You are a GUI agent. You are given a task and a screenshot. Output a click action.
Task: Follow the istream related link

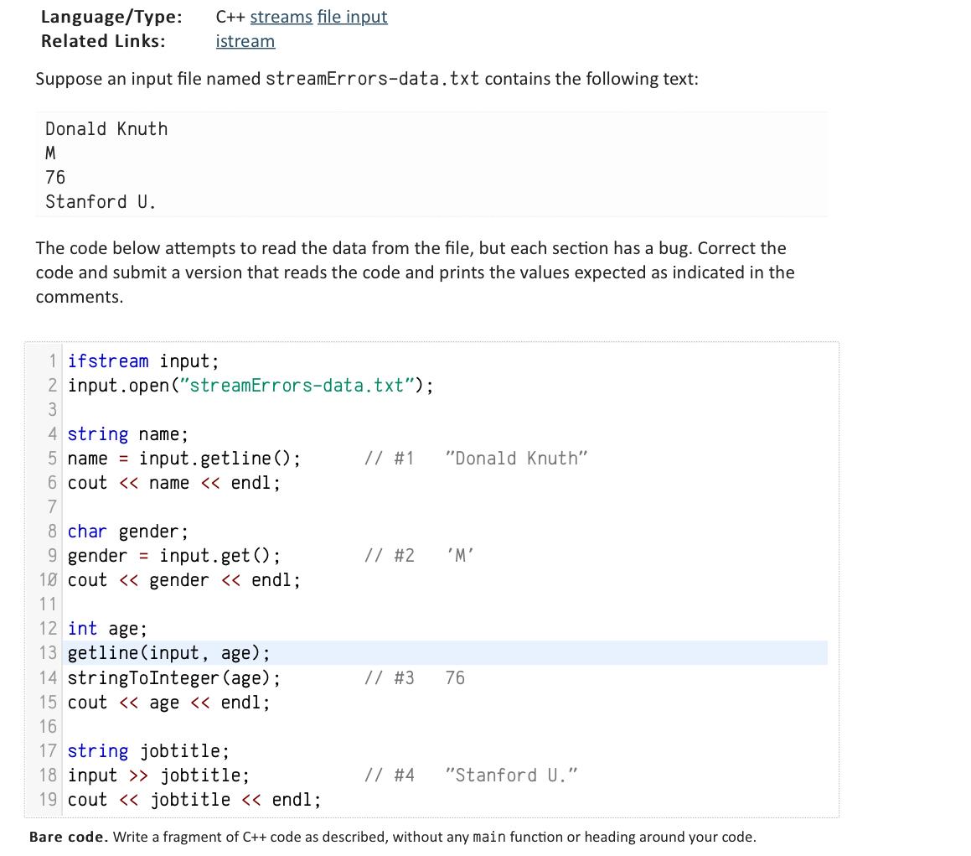(x=245, y=40)
